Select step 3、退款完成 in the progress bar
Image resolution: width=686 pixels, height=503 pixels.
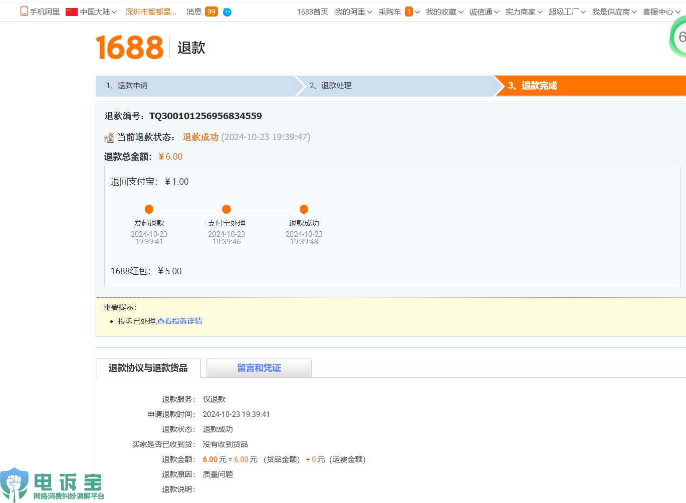click(x=591, y=86)
